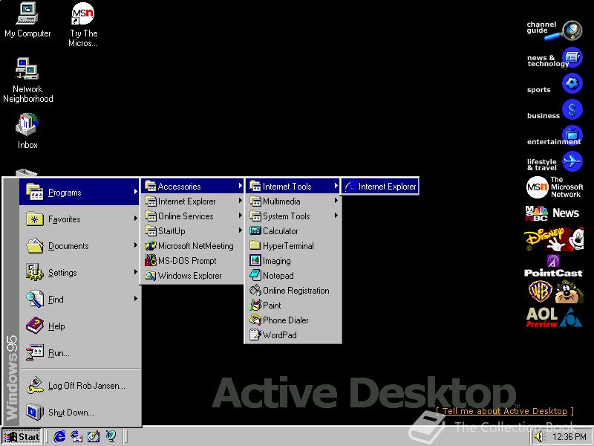This screenshot has width=594, height=446.
Task: Open the lifestyle & travel channel
Action: (555, 162)
